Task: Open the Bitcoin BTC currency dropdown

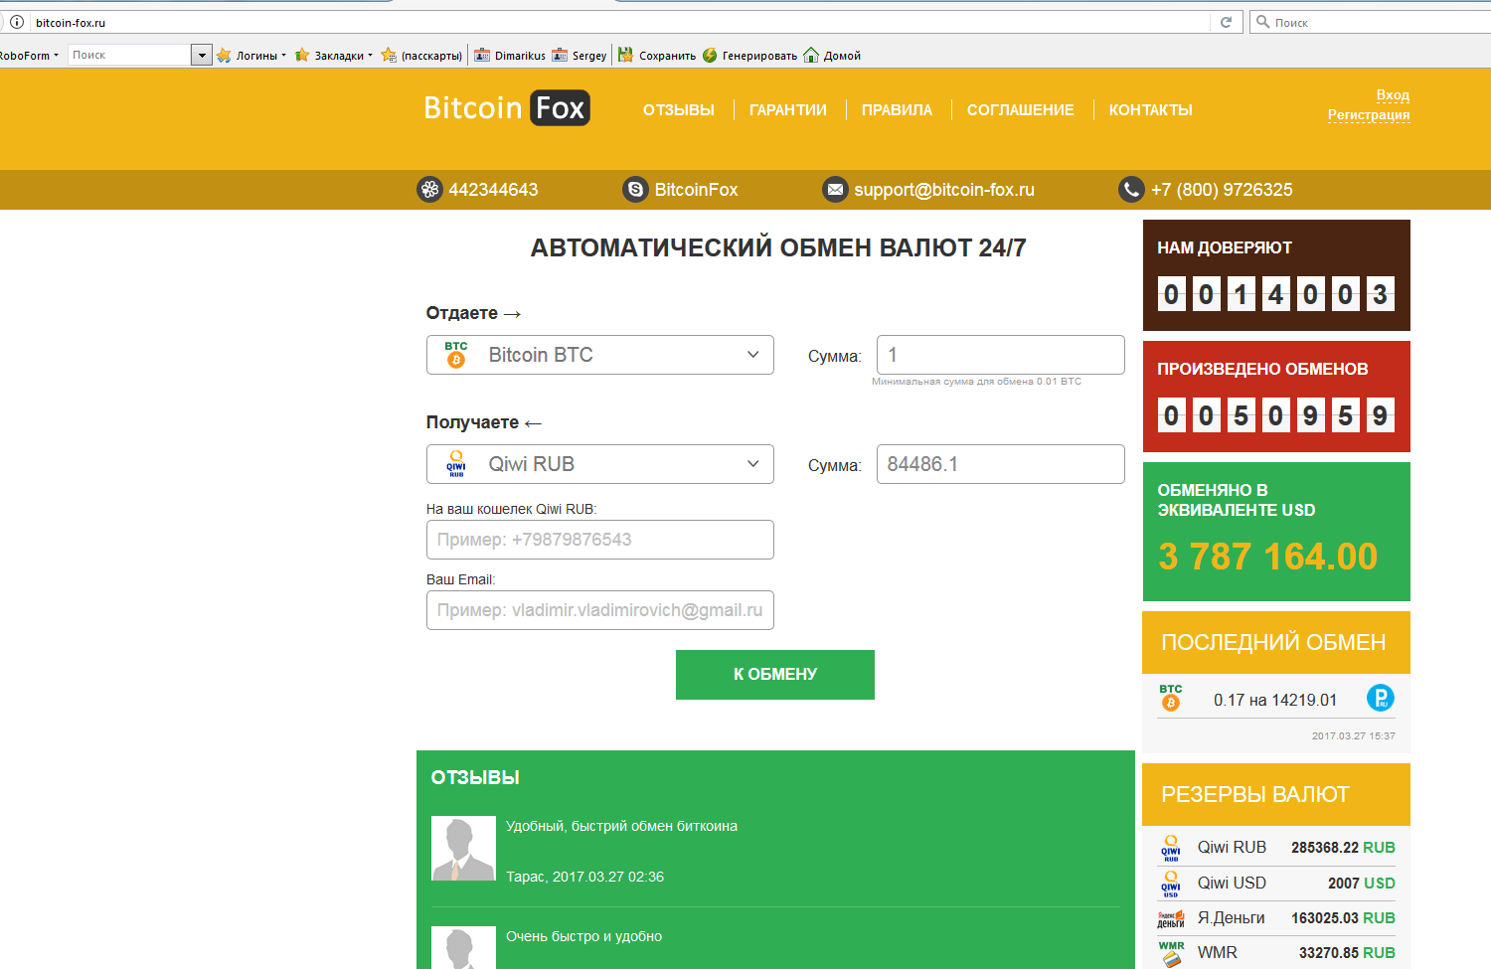Action: click(x=599, y=355)
